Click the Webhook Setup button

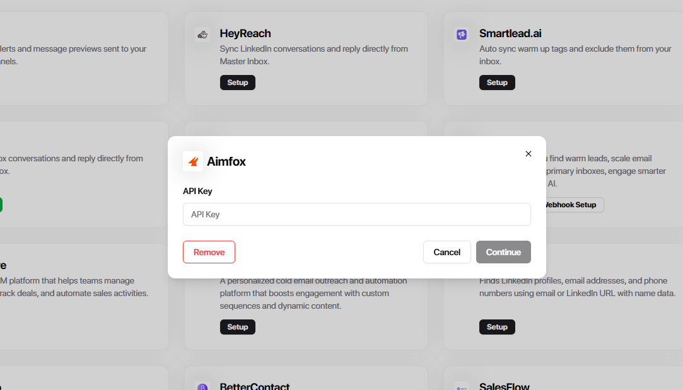[x=571, y=205]
